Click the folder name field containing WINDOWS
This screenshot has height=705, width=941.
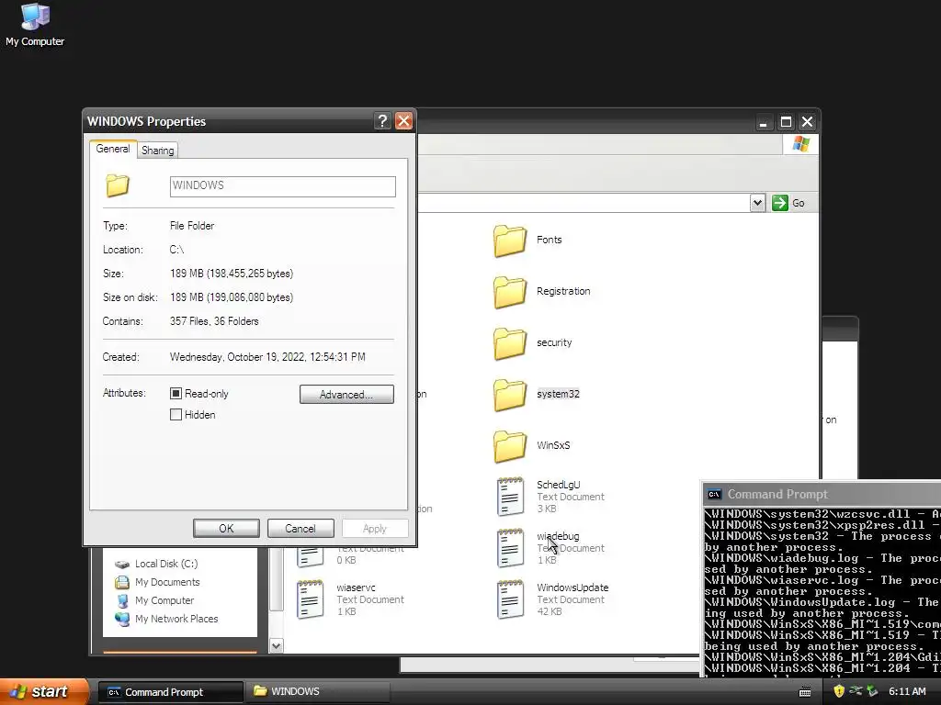283,185
